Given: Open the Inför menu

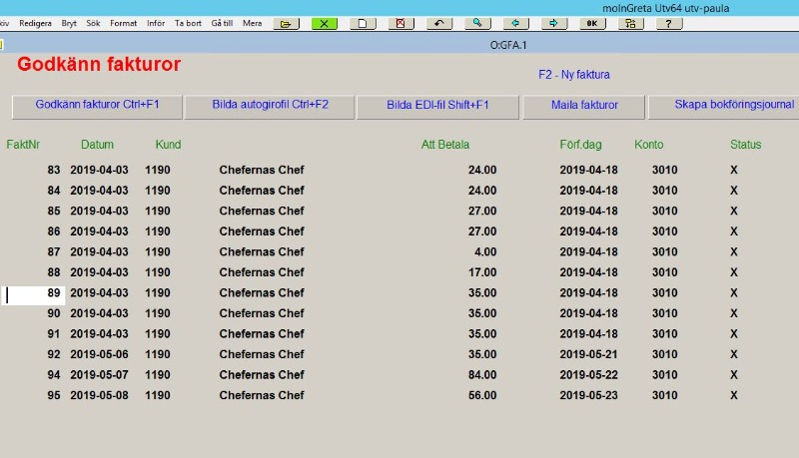Looking at the screenshot, I should (156, 23).
